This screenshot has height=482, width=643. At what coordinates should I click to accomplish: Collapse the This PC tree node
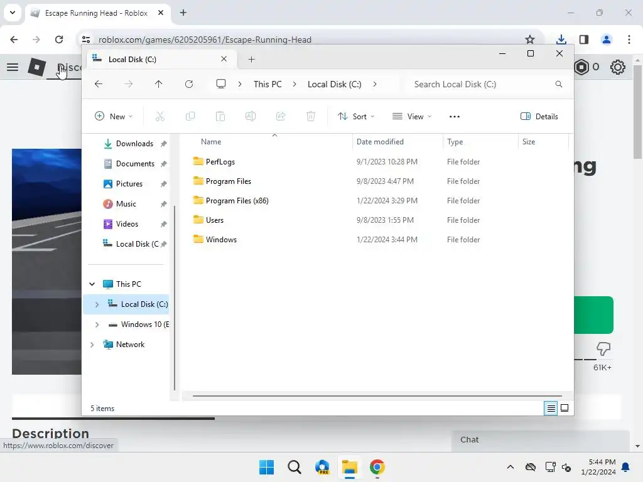pyautogui.click(x=92, y=284)
